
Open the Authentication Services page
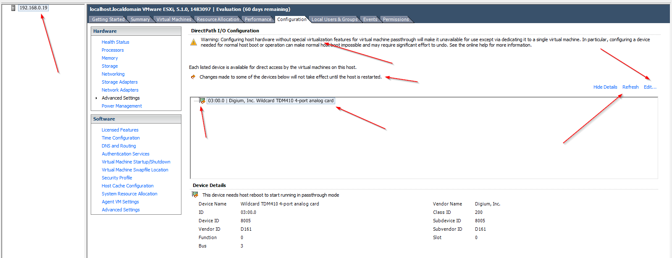pos(126,154)
